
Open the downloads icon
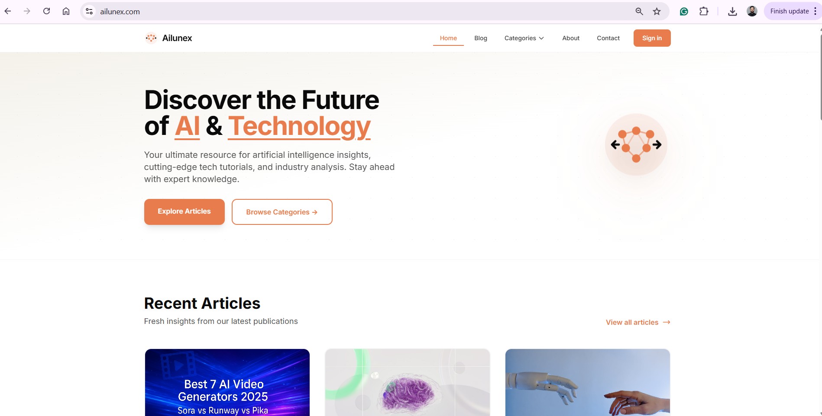pos(732,11)
